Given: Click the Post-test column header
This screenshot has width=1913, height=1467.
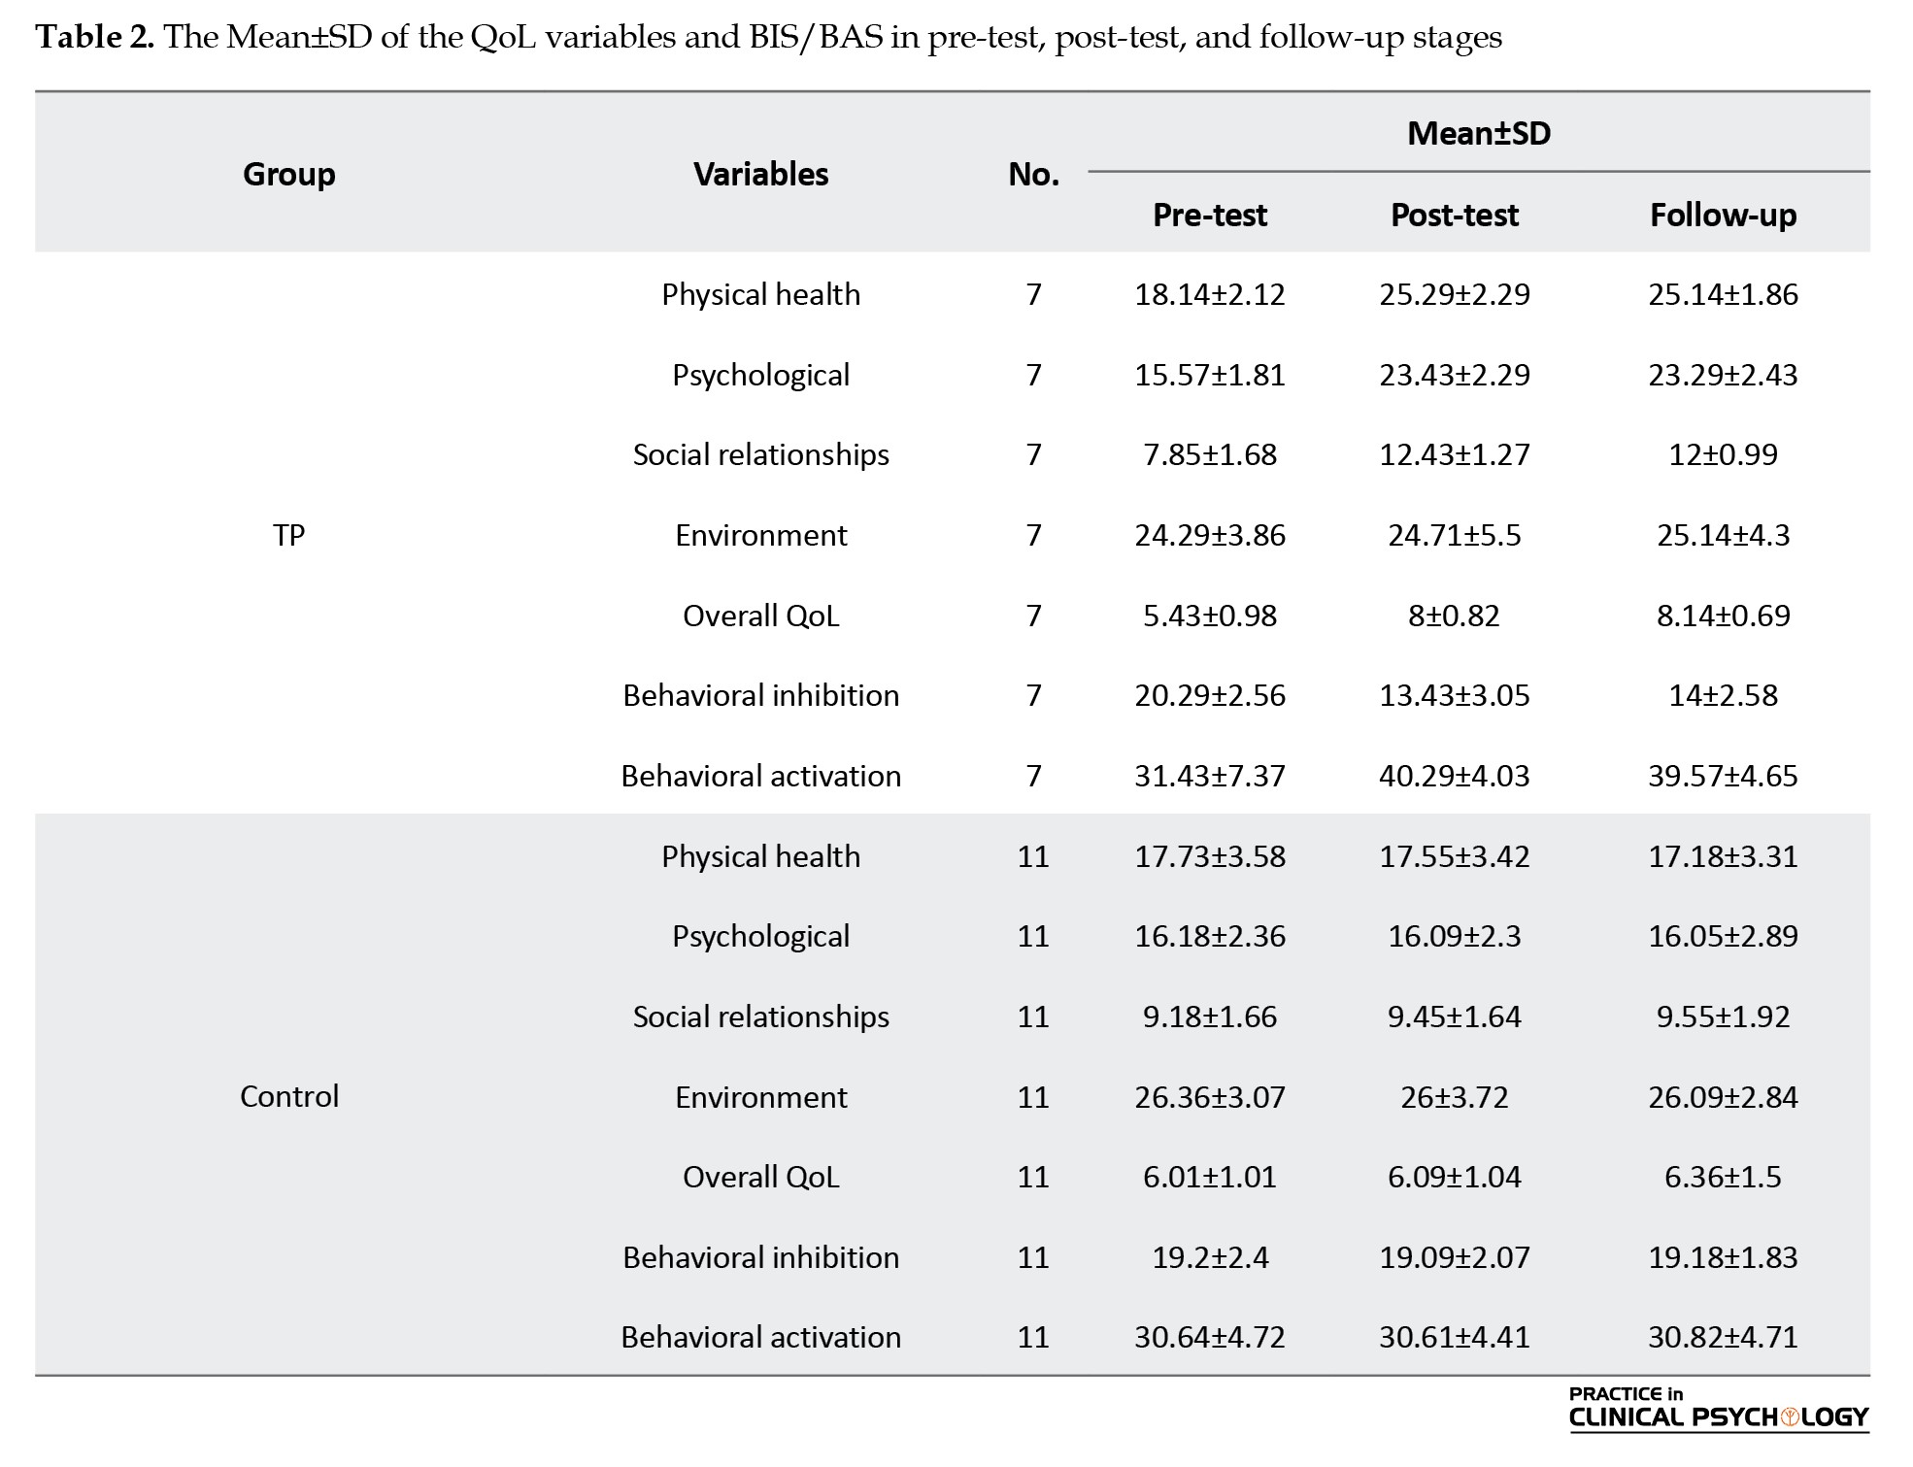Looking at the screenshot, I should tap(1454, 215).
